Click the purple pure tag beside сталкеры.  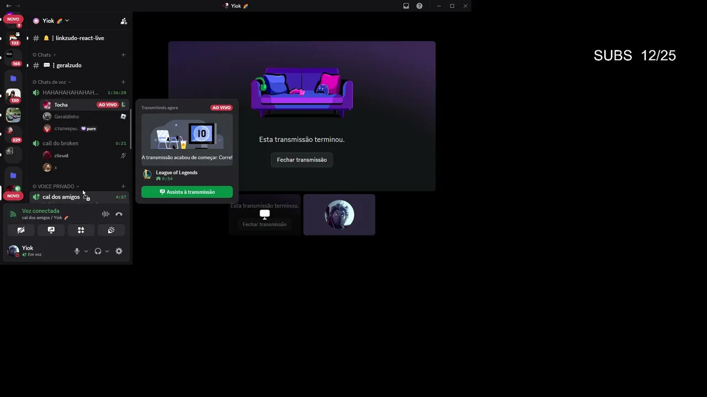pos(88,129)
